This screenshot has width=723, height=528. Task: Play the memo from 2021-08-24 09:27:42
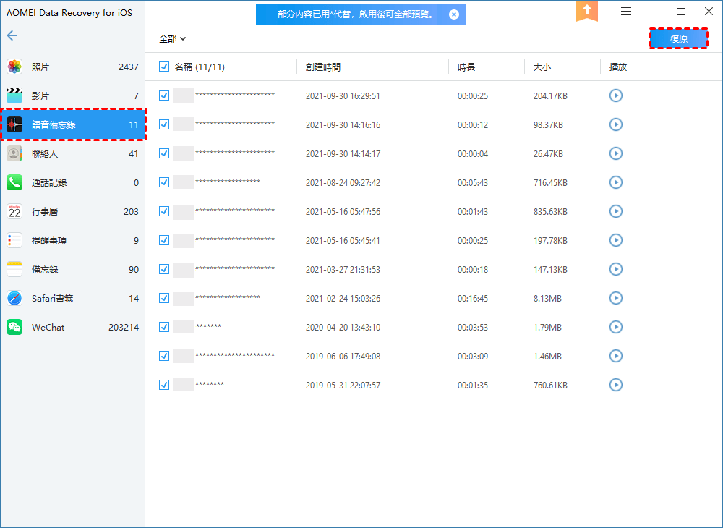pos(615,182)
